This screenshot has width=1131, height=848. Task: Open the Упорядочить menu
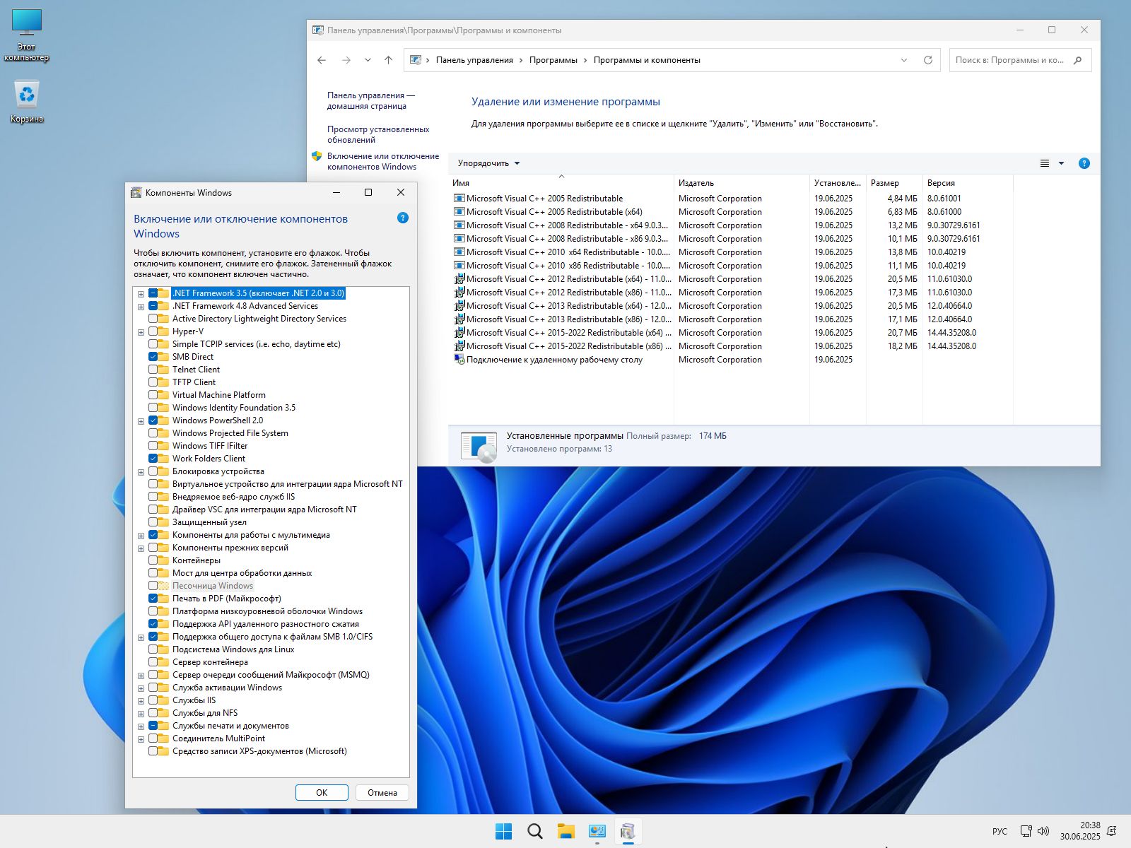coord(488,163)
